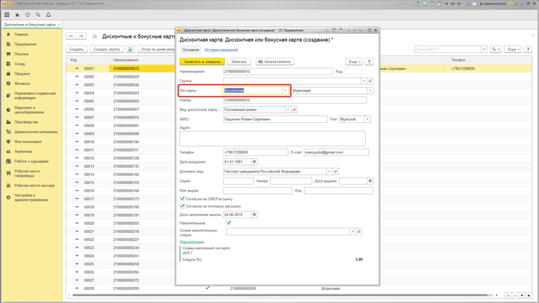Viewport: 539px width, 303px height.
Task: Open the history clock icon
Action: point(28,15)
